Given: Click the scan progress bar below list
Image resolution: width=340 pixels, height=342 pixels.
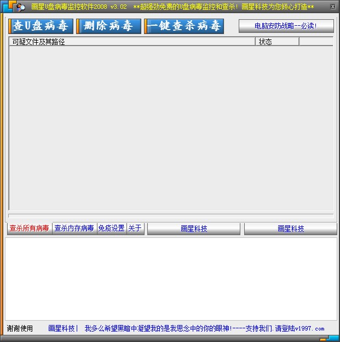Looking at the screenshot, I should [171, 216].
